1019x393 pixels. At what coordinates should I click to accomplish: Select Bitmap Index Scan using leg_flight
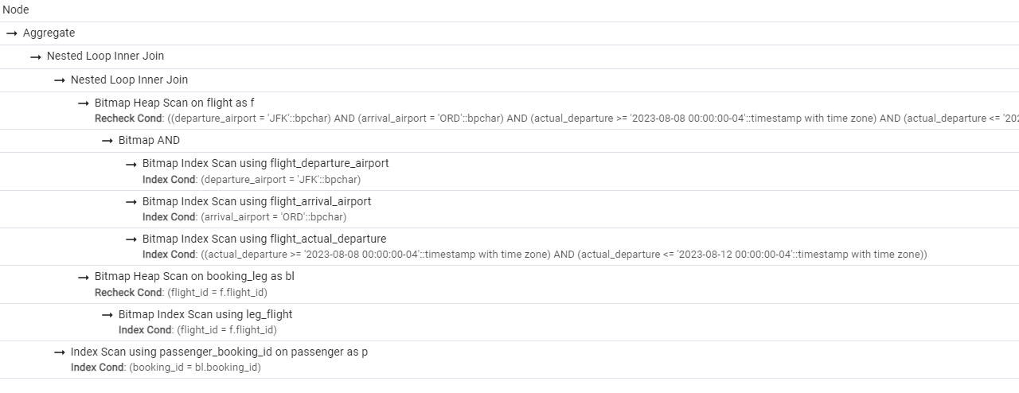pos(205,314)
